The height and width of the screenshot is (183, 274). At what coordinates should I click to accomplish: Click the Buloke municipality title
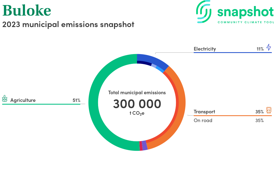coord(27,10)
